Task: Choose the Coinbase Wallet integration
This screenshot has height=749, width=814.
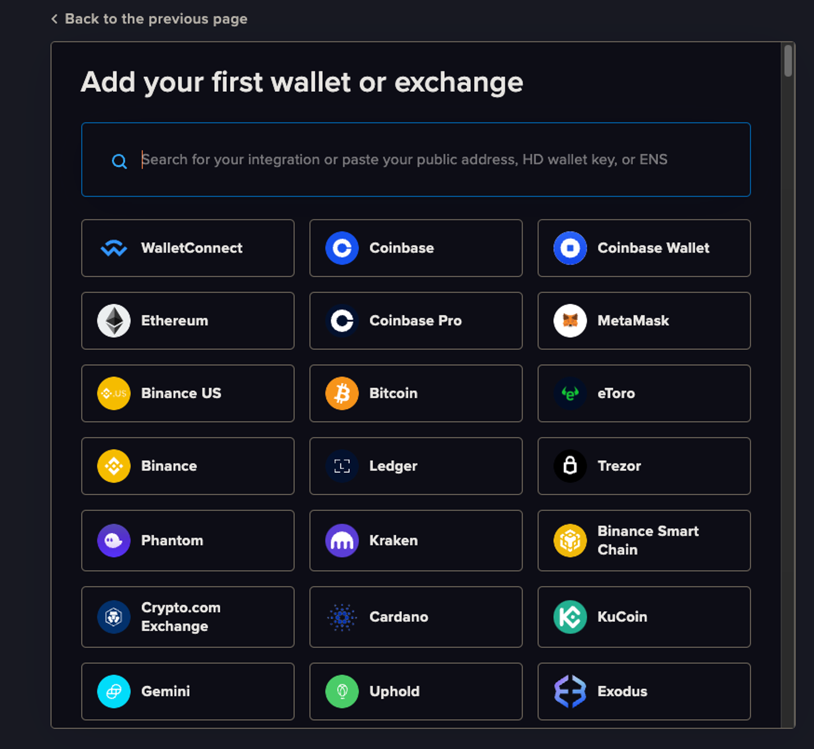Action: 644,248
